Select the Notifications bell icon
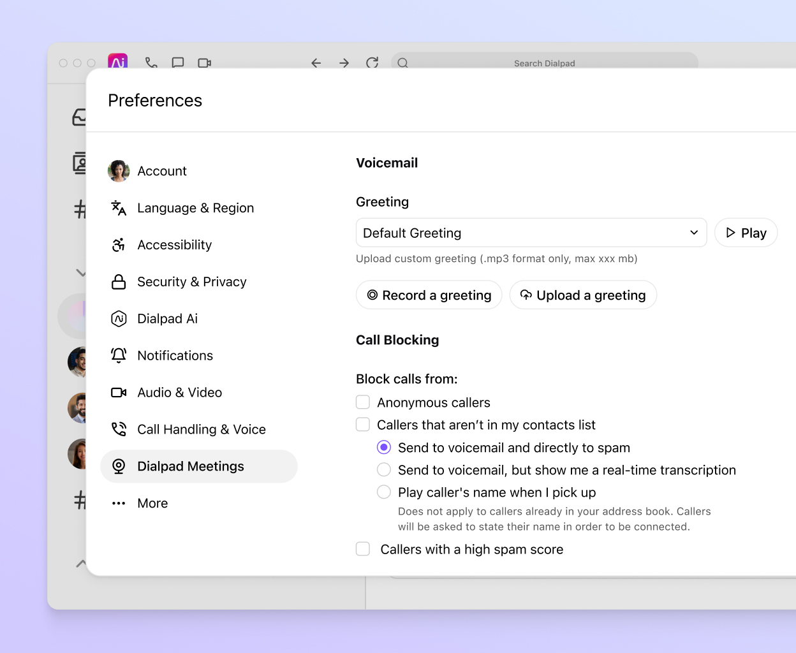This screenshot has width=796, height=653. 119,355
